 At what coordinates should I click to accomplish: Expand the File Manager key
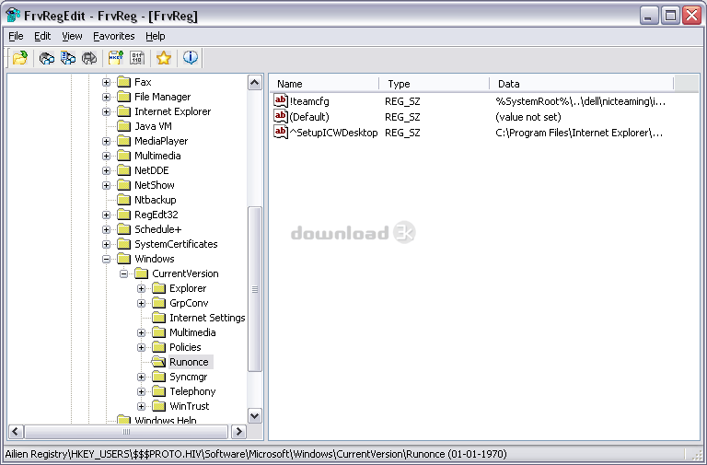pos(106,97)
